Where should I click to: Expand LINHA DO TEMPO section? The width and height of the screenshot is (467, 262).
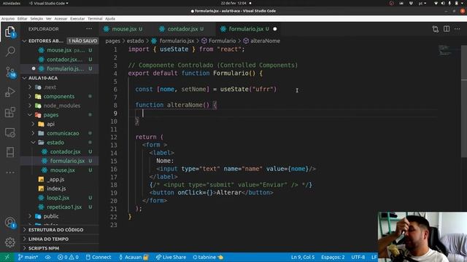(60, 239)
